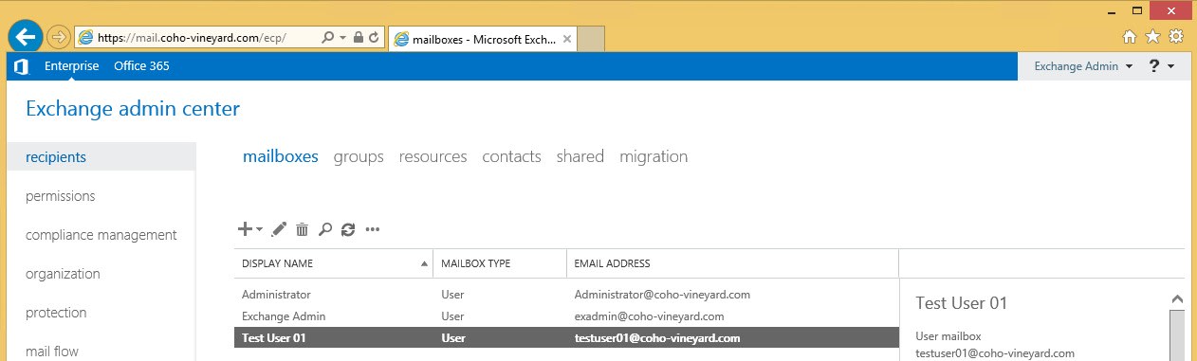
Task: Open a new blank browser tab
Action: coord(592,39)
